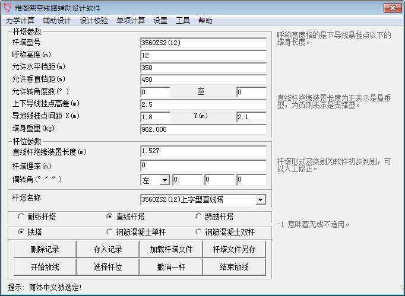Expand the 杆塔名称 dropdown list
The image size is (405, 296).
[x=261, y=200]
